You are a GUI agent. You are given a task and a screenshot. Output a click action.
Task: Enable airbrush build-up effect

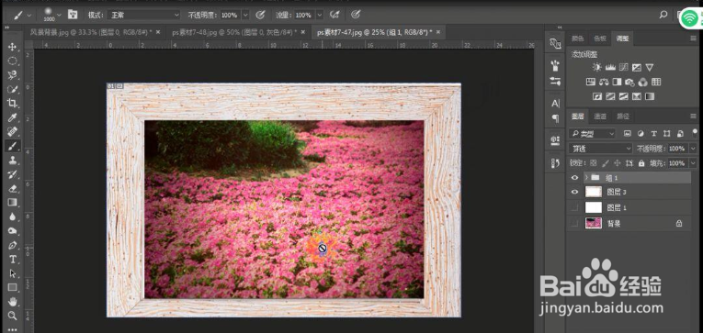(334, 15)
